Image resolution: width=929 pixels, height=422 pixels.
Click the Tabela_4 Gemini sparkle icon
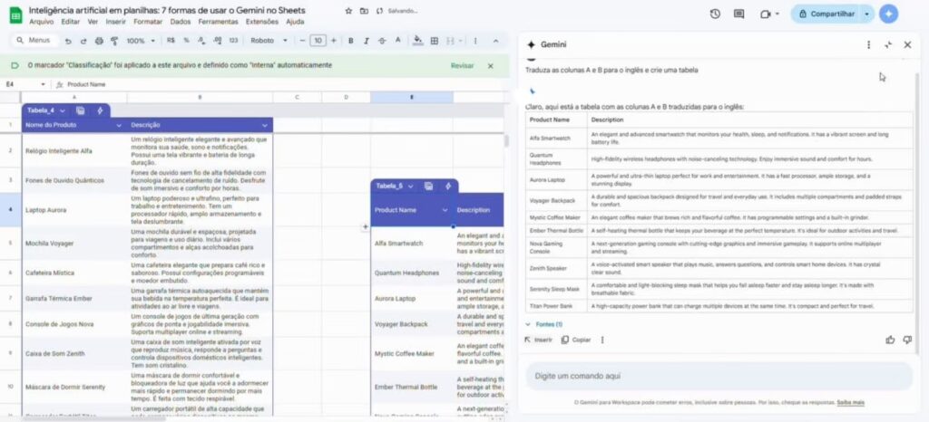[x=100, y=110]
